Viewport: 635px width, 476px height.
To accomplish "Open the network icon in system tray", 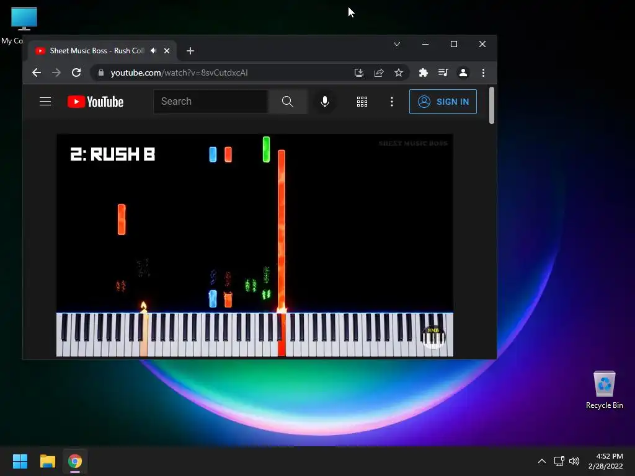I will (559, 461).
